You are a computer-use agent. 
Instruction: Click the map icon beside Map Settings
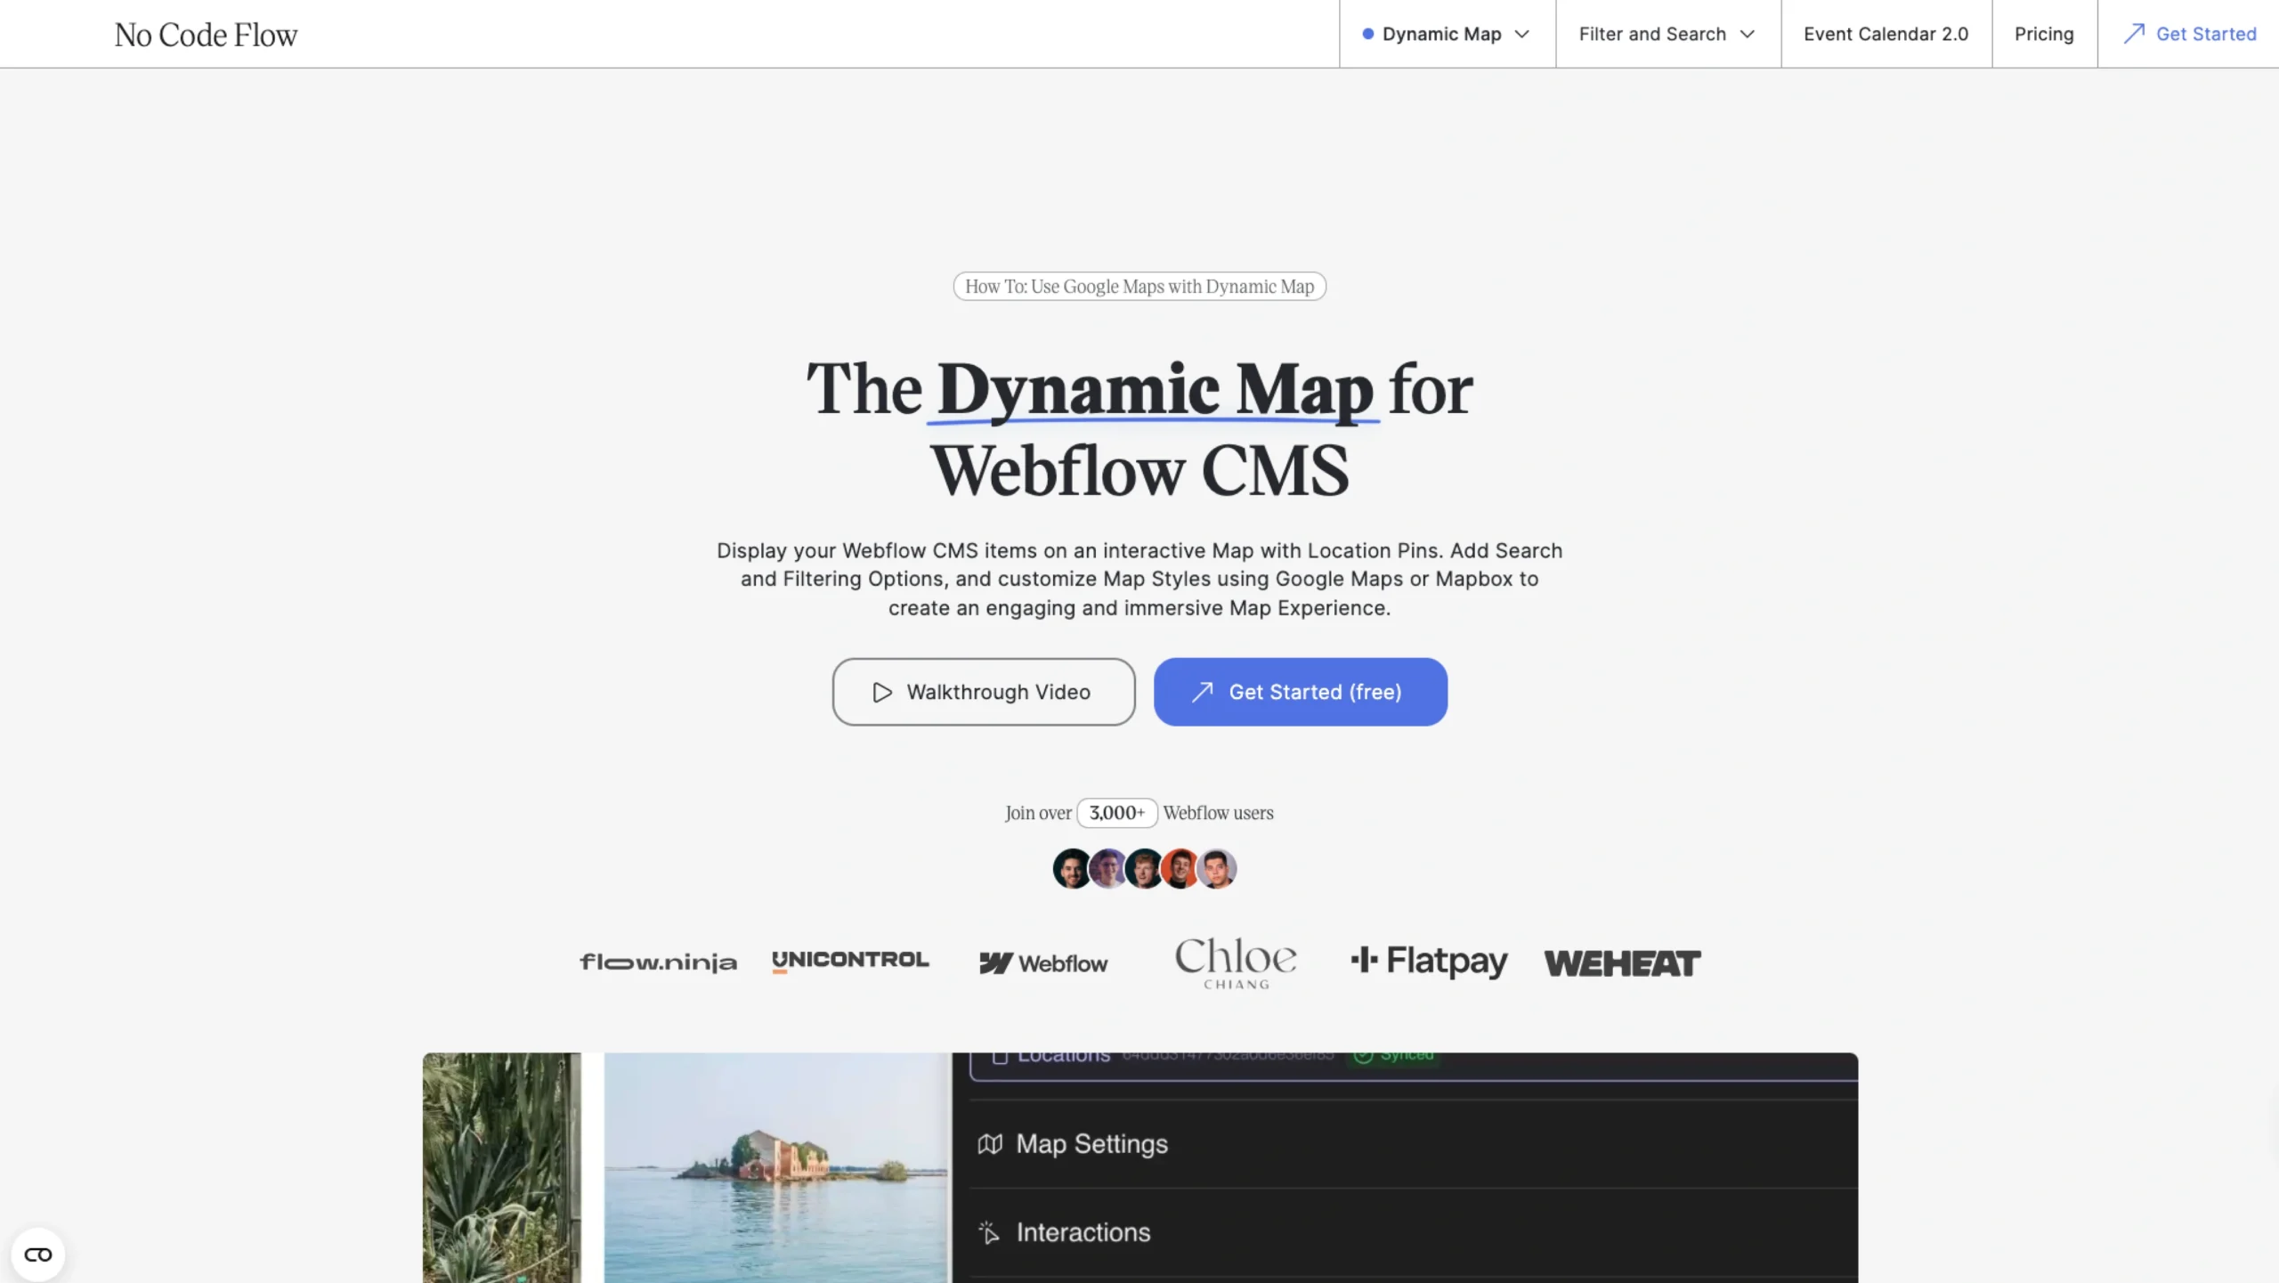point(990,1144)
